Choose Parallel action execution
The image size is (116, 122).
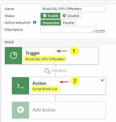tap(68, 23)
